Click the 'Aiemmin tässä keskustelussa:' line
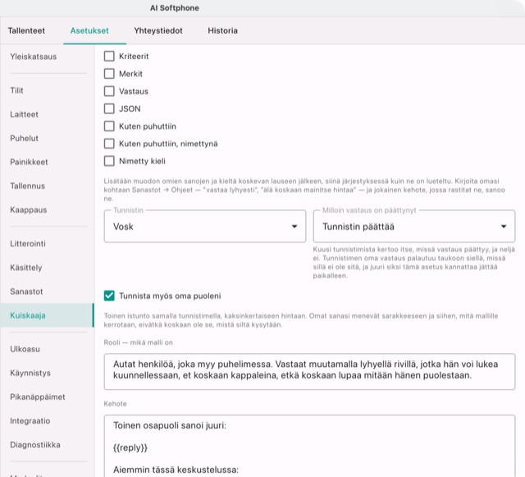Viewport: 525px width, 477px height. 176,470
